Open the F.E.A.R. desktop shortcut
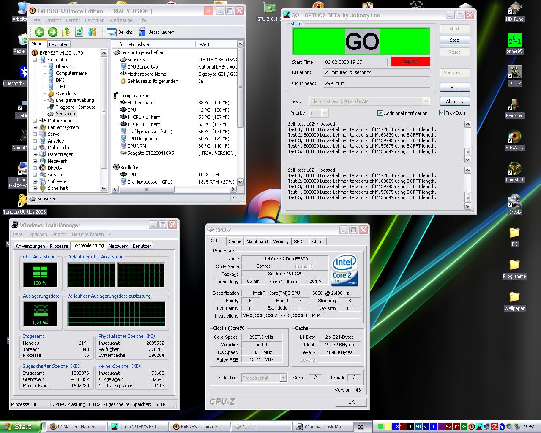The width and height of the screenshot is (541, 433). 514,140
